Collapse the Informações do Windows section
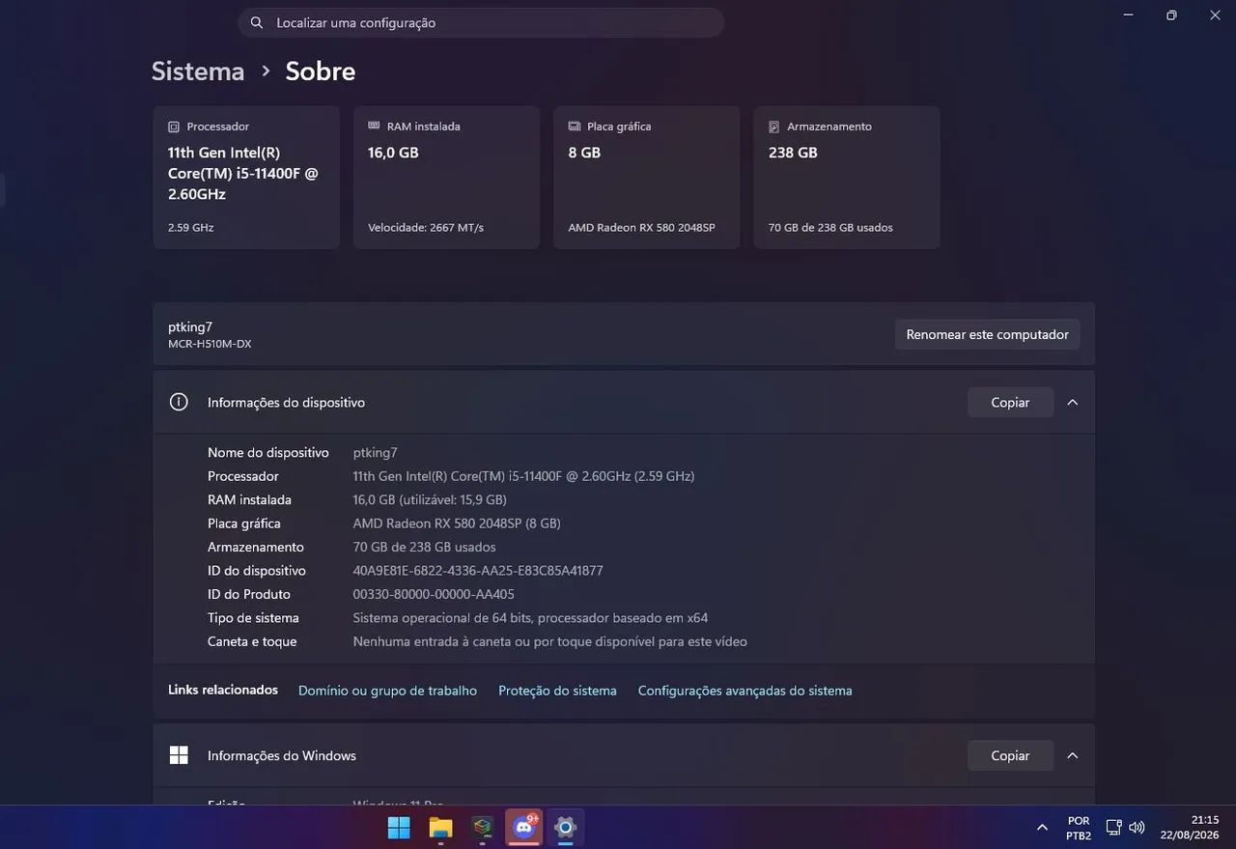Viewport: 1236px width, 849px height. 1072,755
